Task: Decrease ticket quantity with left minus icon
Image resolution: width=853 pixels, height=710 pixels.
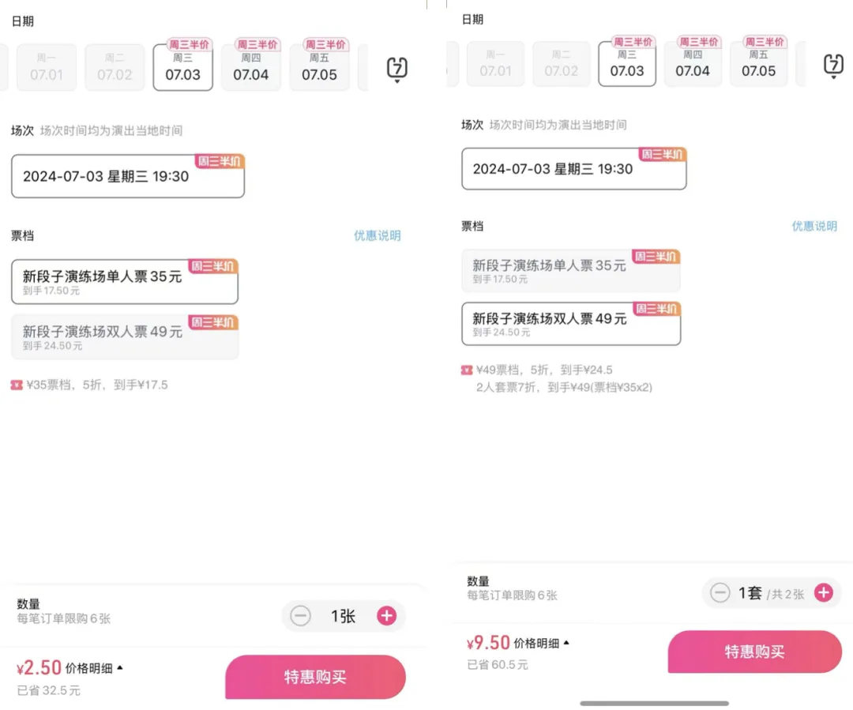Action: (x=300, y=616)
